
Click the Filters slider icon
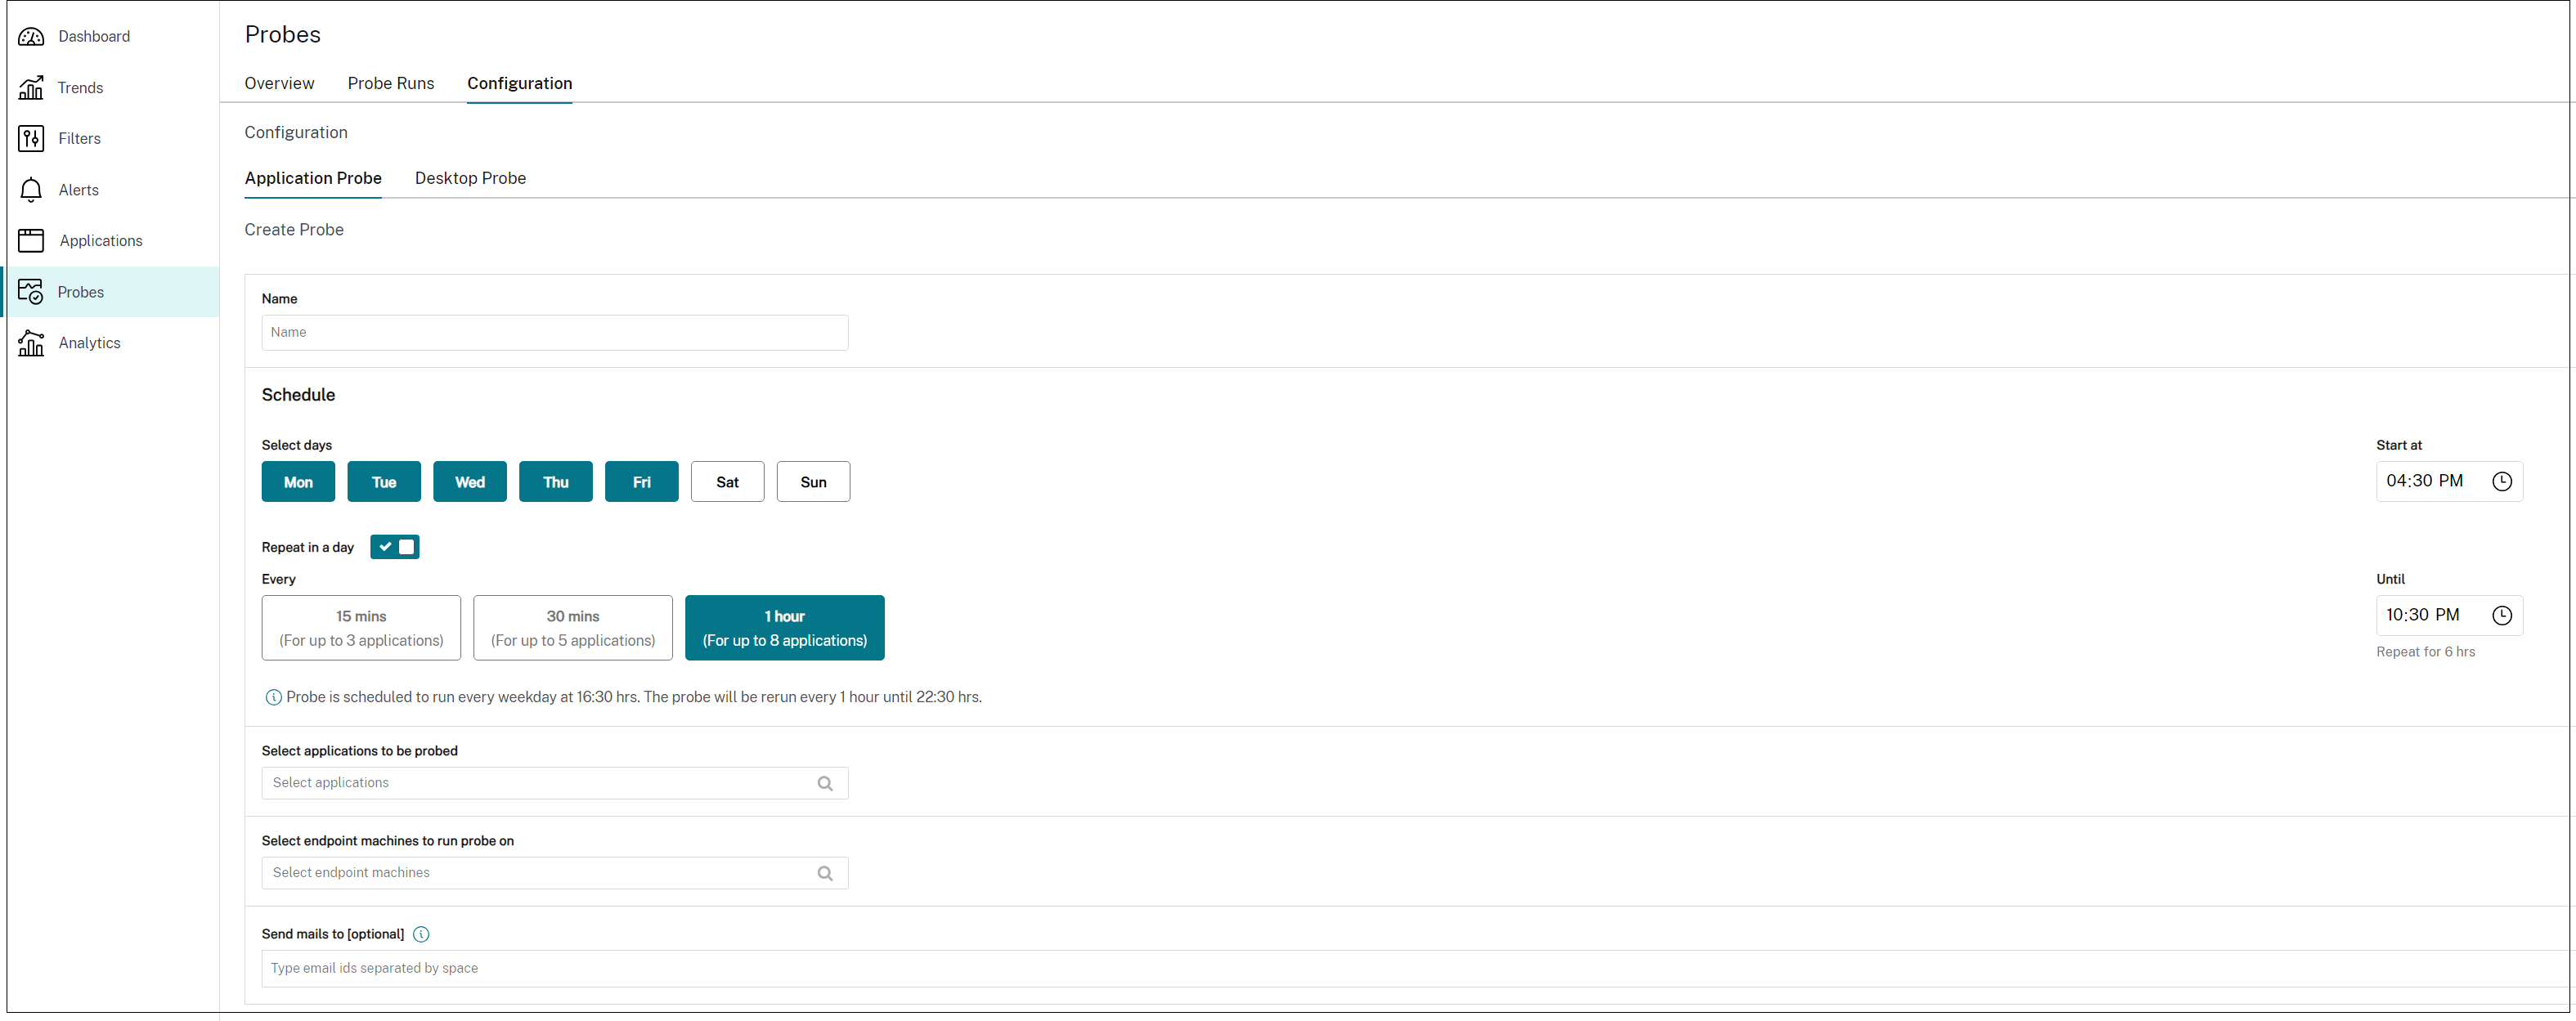point(31,139)
